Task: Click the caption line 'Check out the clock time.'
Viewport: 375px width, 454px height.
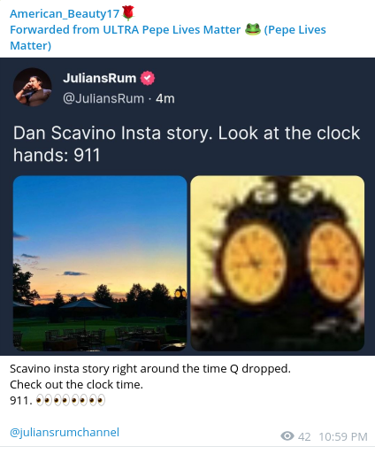Action: coord(76,384)
